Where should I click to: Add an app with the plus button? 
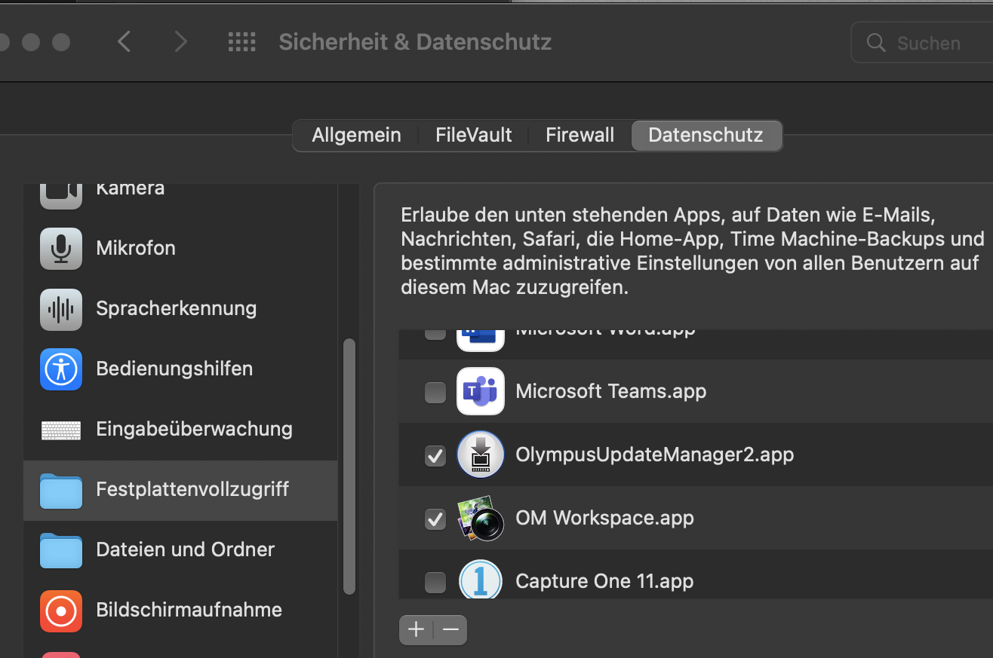click(416, 629)
